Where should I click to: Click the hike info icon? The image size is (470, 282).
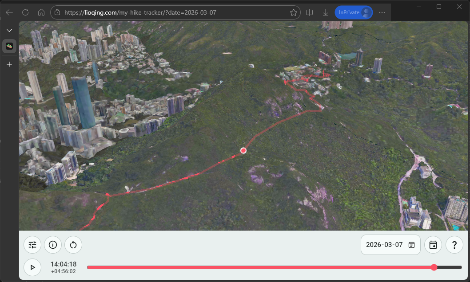click(52, 245)
